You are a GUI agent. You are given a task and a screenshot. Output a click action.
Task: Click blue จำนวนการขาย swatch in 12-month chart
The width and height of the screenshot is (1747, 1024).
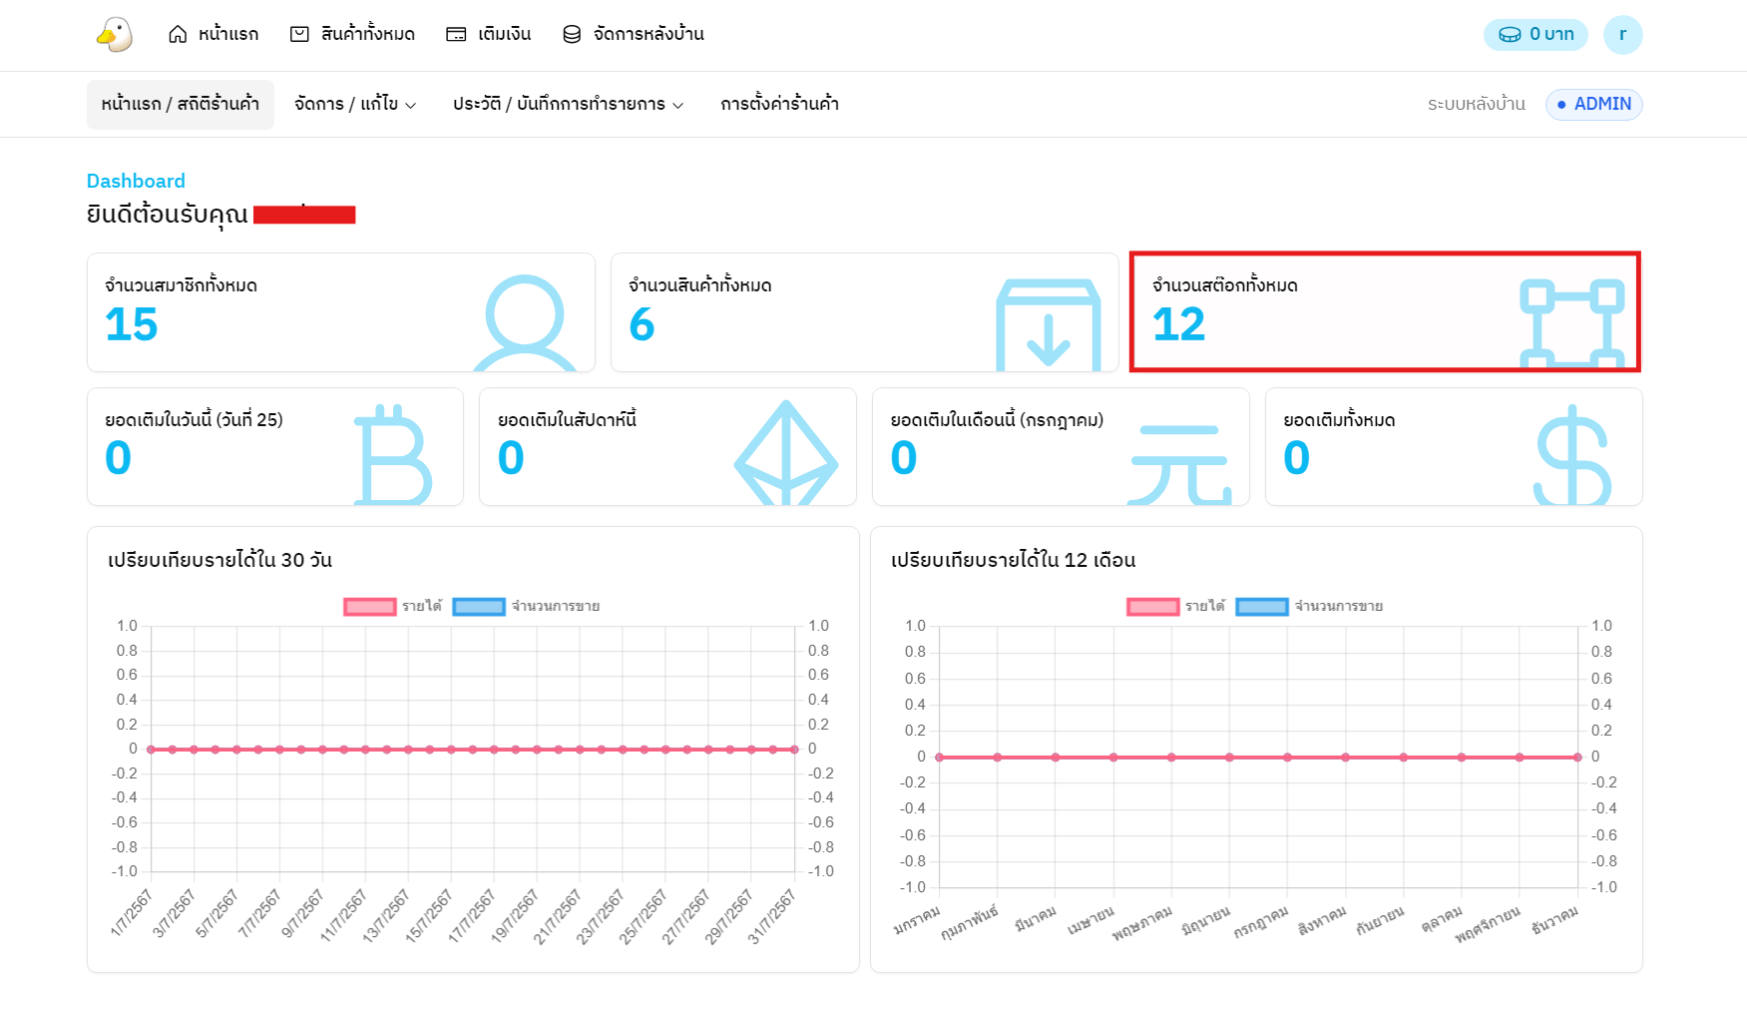pos(1262,606)
